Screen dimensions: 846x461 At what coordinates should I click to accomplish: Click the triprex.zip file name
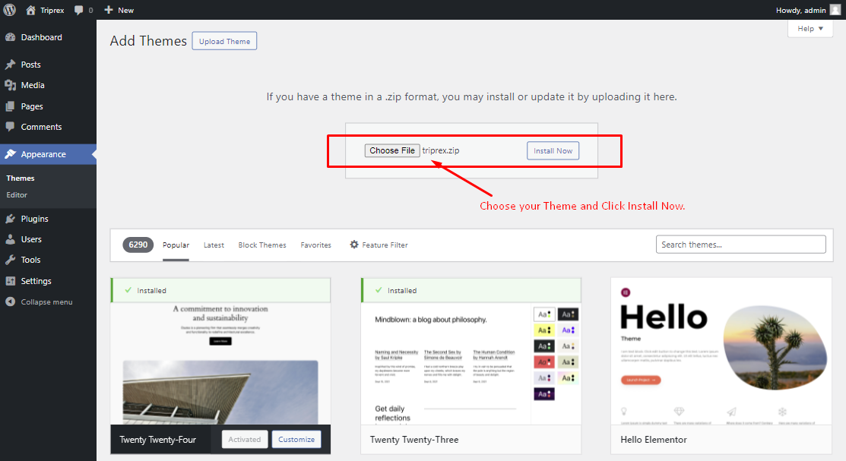click(441, 150)
